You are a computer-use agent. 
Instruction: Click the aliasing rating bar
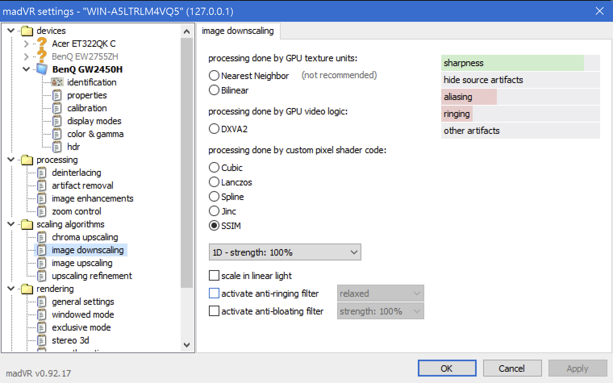(521, 97)
